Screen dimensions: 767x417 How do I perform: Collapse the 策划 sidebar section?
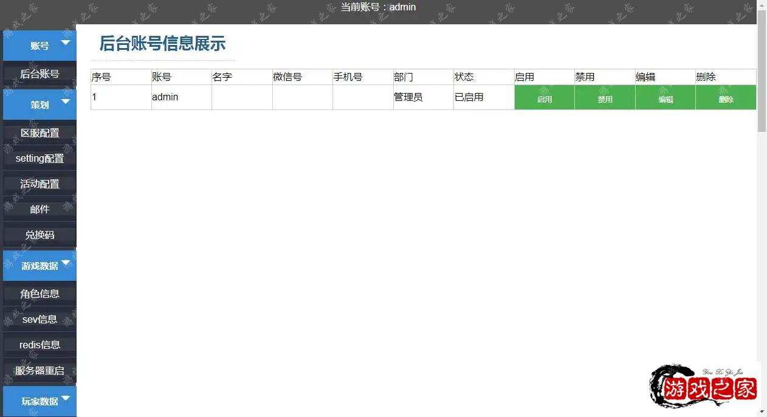point(40,105)
